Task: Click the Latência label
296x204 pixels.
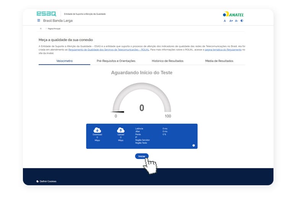Action: point(139,129)
